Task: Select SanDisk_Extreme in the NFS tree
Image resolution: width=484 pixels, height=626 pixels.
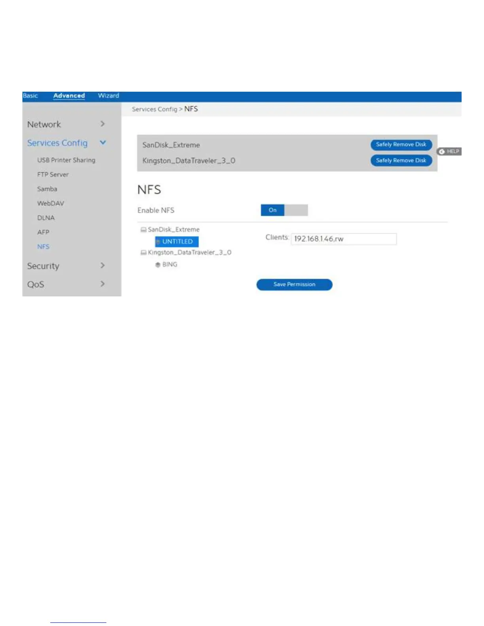Action: (x=174, y=230)
